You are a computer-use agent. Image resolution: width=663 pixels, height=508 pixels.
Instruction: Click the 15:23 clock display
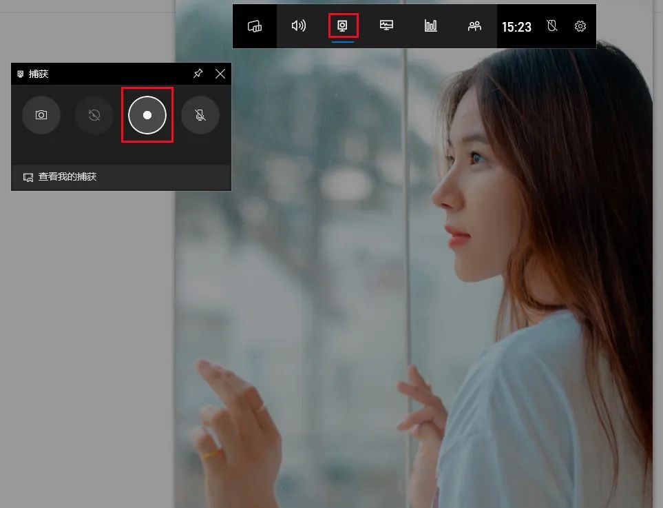(516, 27)
